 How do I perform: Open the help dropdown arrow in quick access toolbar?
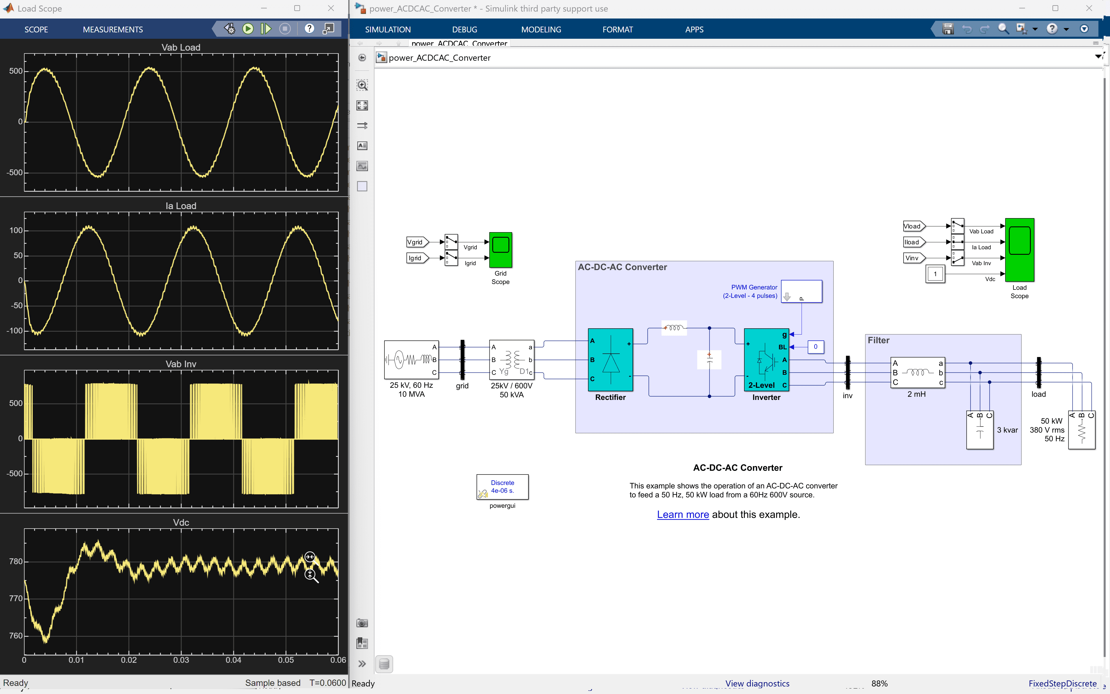tap(1066, 28)
